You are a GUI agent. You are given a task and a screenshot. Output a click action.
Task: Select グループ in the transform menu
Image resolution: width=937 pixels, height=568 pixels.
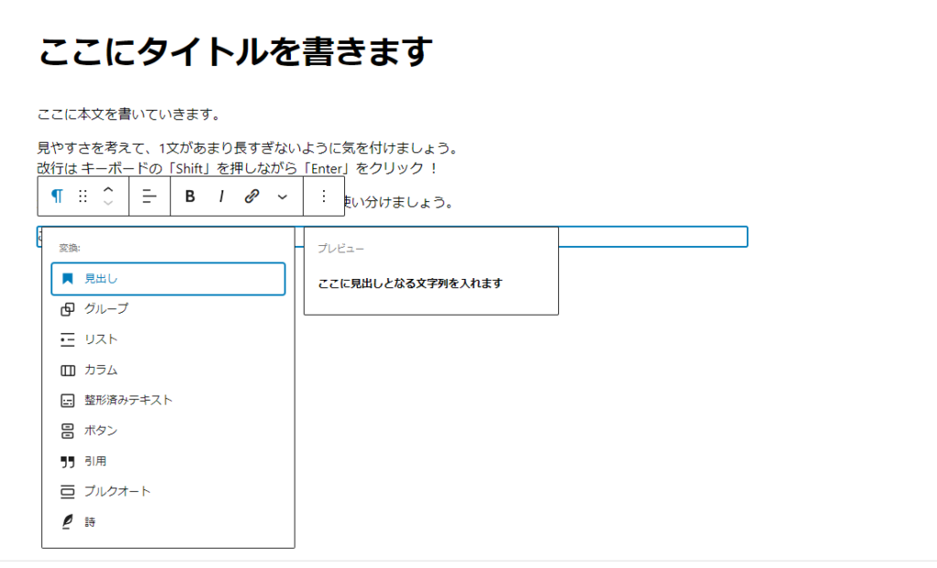pos(106,309)
